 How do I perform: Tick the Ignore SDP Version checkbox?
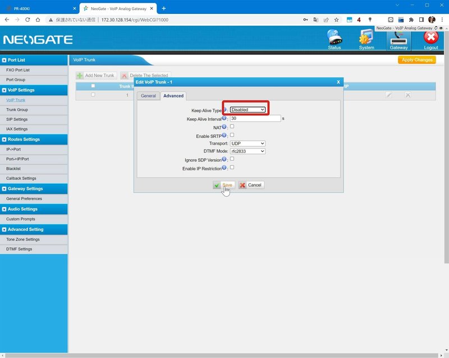[x=232, y=159]
